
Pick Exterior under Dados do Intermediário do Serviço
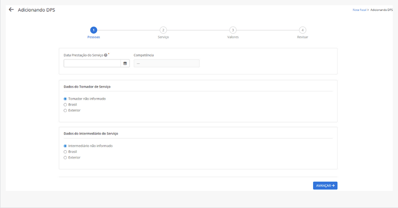pos(65,157)
